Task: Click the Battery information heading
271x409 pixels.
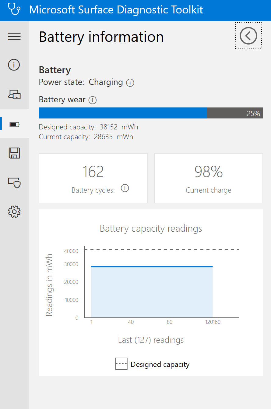Action: pyautogui.click(x=101, y=37)
